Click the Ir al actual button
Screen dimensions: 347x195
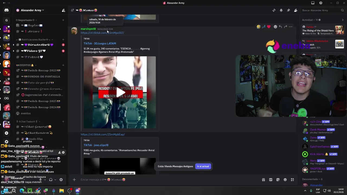click(203, 166)
